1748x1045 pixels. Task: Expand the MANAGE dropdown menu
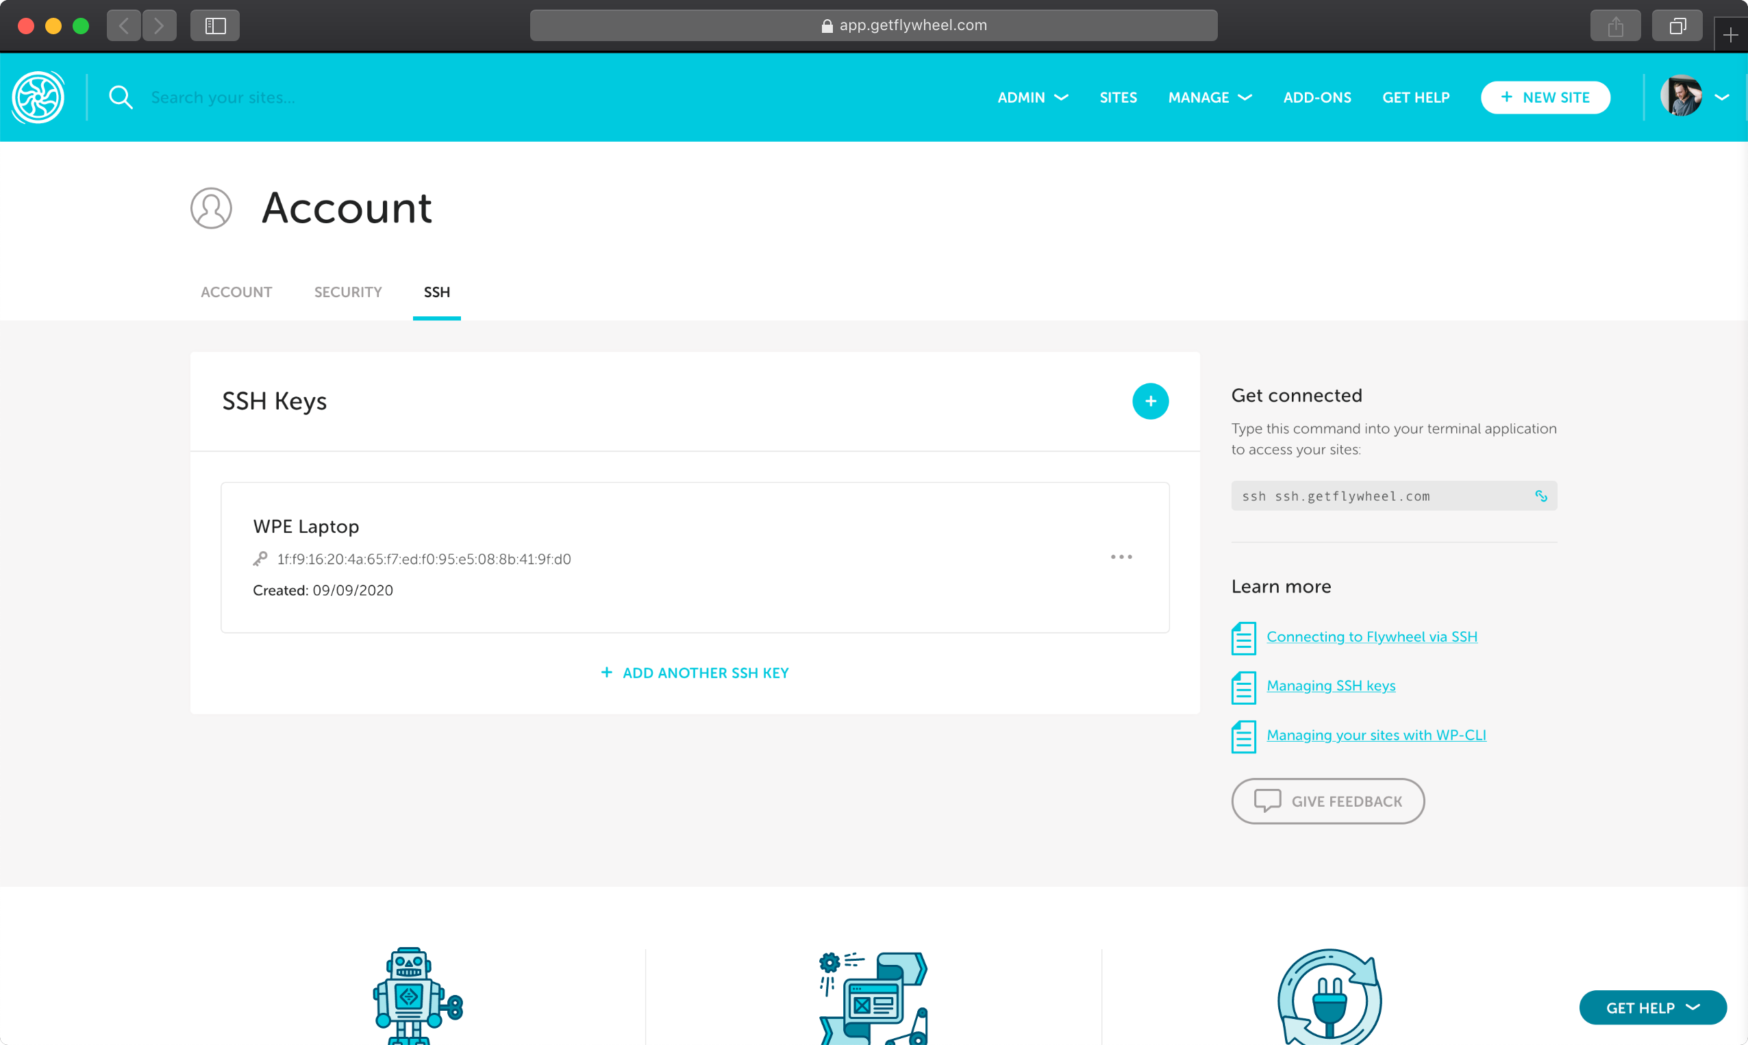tap(1210, 97)
